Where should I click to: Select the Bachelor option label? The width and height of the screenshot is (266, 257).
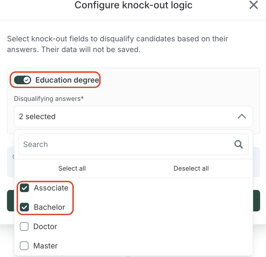pos(49,207)
